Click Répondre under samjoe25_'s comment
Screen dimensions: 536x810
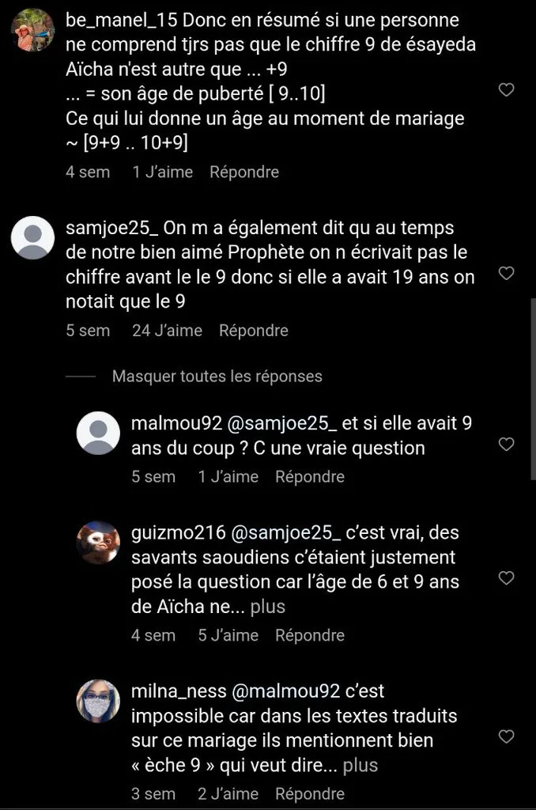point(254,331)
